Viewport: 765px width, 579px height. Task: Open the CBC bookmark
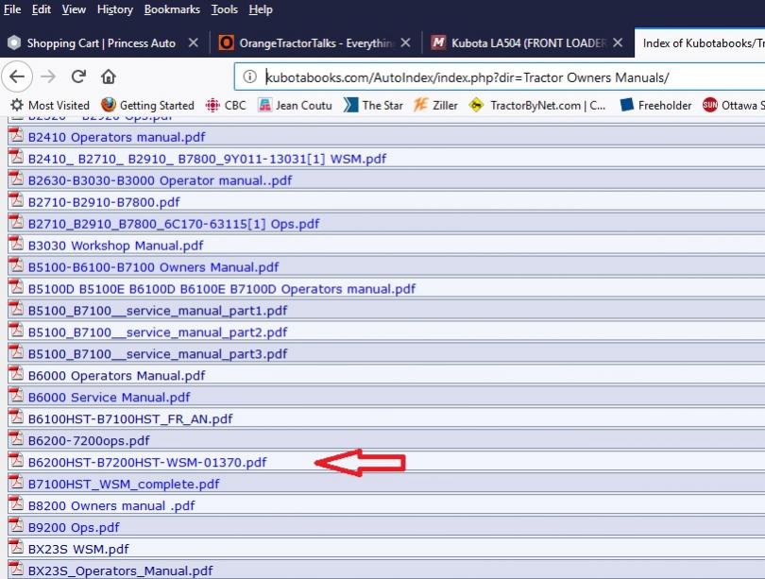pyautogui.click(x=226, y=106)
